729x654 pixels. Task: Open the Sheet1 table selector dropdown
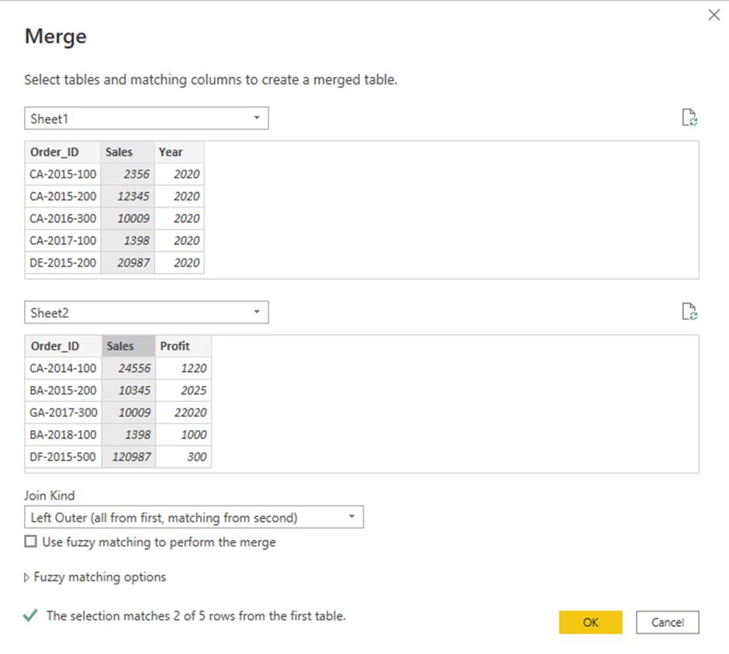(257, 118)
